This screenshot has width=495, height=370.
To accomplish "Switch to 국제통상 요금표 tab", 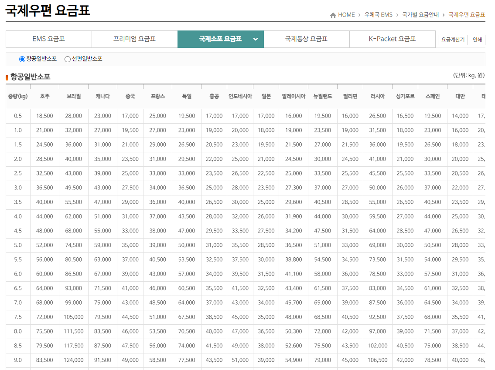I will (306, 39).
